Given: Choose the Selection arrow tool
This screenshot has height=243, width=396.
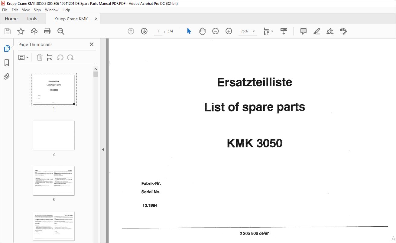Looking at the screenshot, I should [189, 31].
